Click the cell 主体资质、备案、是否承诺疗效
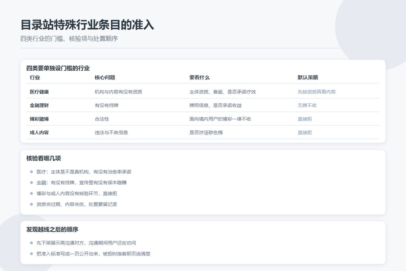 [222, 92]
